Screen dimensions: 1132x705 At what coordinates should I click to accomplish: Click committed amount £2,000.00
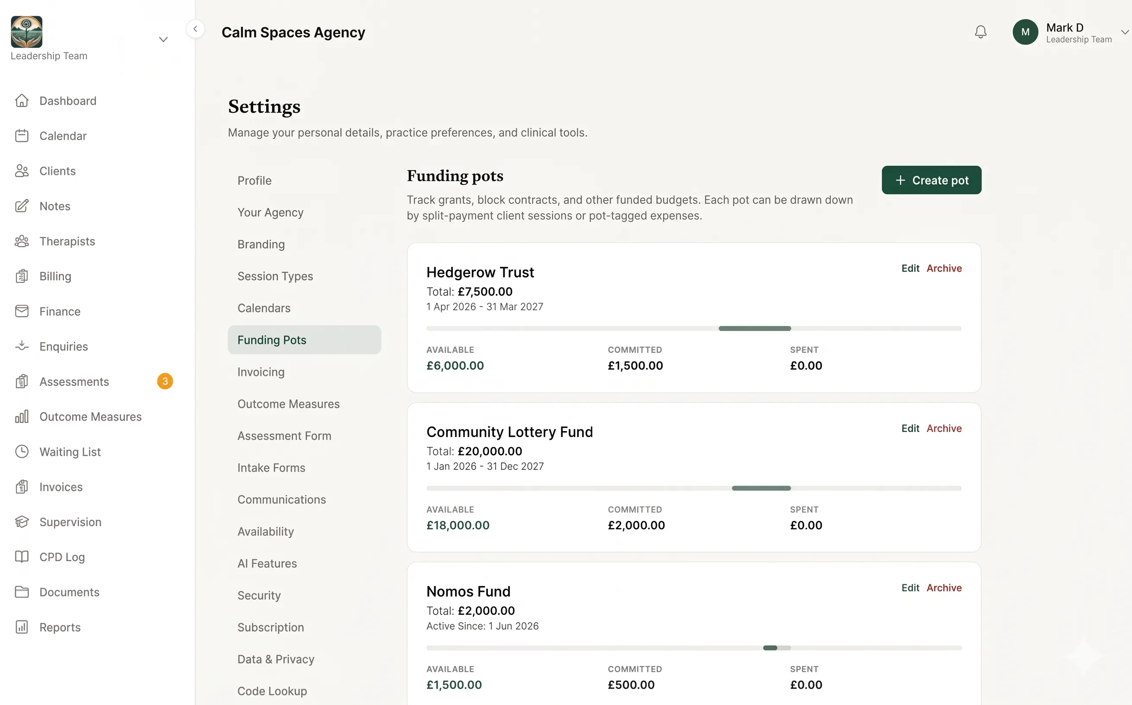636,525
